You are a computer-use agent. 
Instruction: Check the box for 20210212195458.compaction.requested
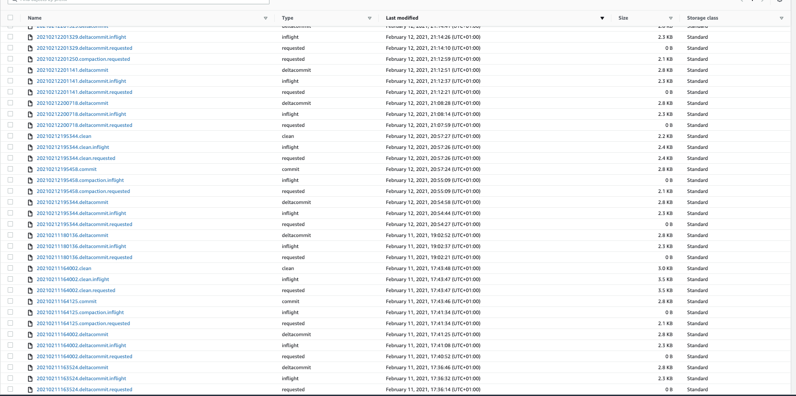pos(10,191)
